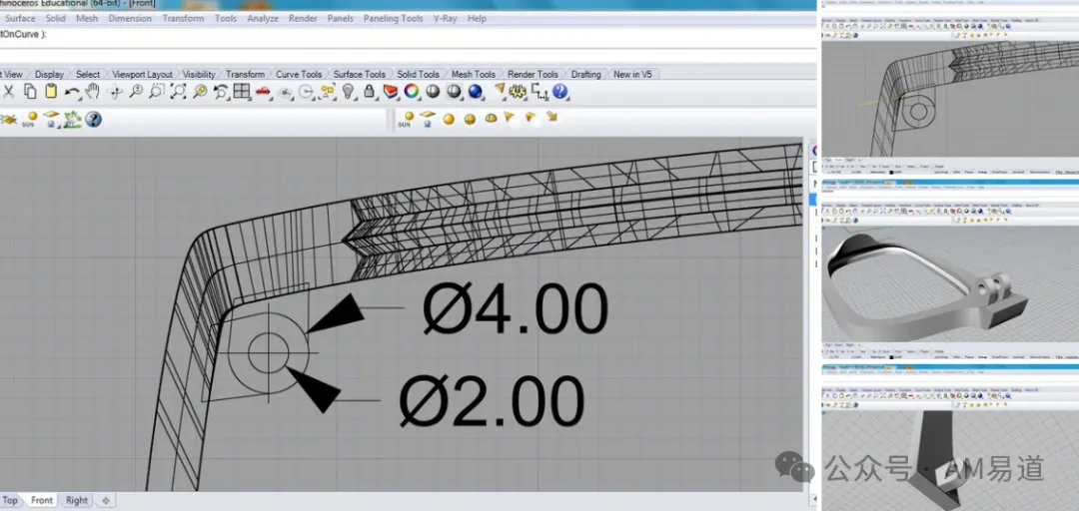
Task: Click the Lock padlock icon
Action: tap(369, 92)
